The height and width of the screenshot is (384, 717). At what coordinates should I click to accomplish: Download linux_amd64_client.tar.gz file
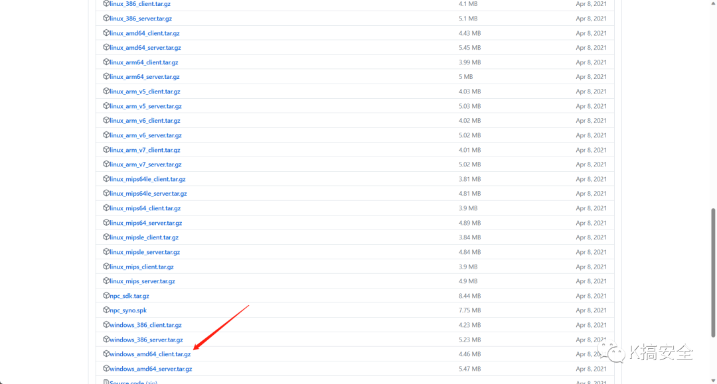coord(145,33)
